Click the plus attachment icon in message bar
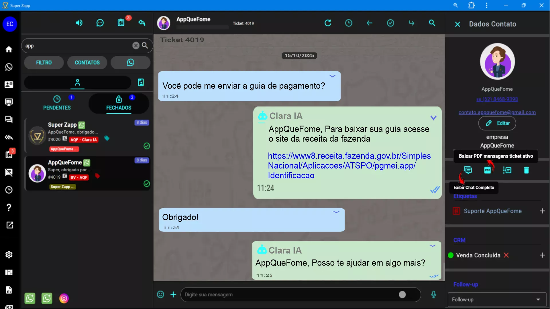The height and width of the screenshot is (309, 550). [x=173, y=294]
